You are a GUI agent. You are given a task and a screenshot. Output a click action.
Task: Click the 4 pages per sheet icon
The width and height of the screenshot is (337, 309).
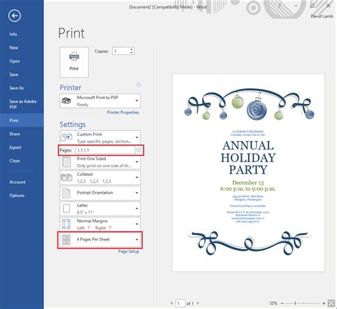coord(66,240)
